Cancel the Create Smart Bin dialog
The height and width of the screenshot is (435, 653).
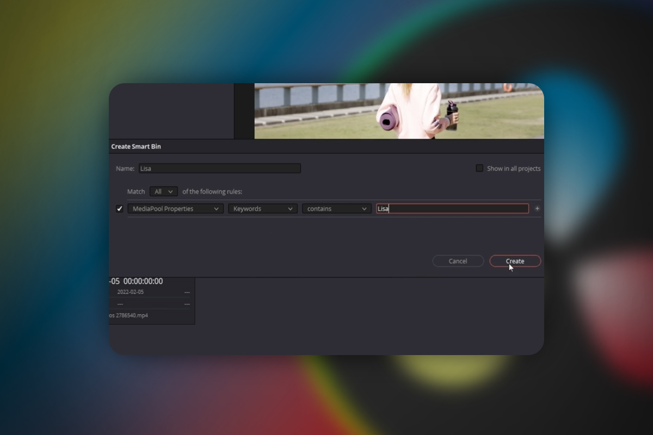pyautogui.click(x=458, y=261)
